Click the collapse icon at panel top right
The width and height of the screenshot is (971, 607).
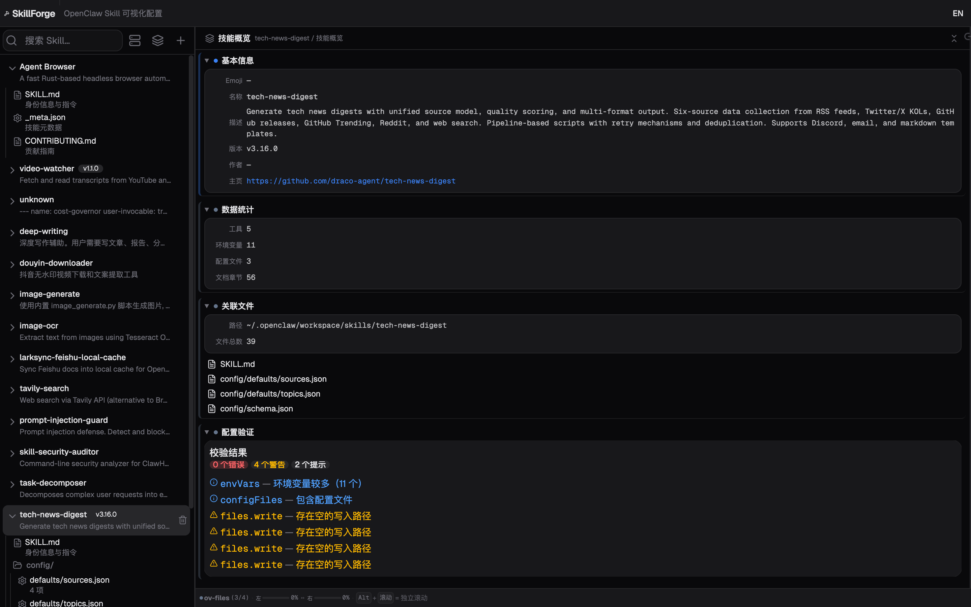click(x=954, y=38)
